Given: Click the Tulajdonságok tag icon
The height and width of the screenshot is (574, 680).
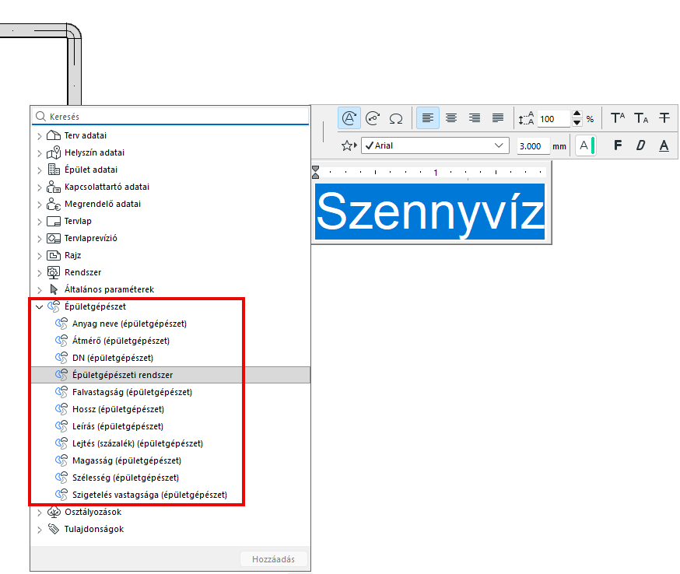Looking at the screenshot, I should (54, 529).
